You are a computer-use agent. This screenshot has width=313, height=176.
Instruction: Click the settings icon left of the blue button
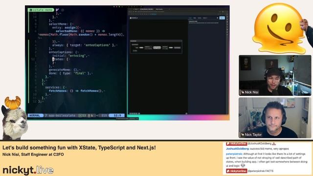(217, 18)
